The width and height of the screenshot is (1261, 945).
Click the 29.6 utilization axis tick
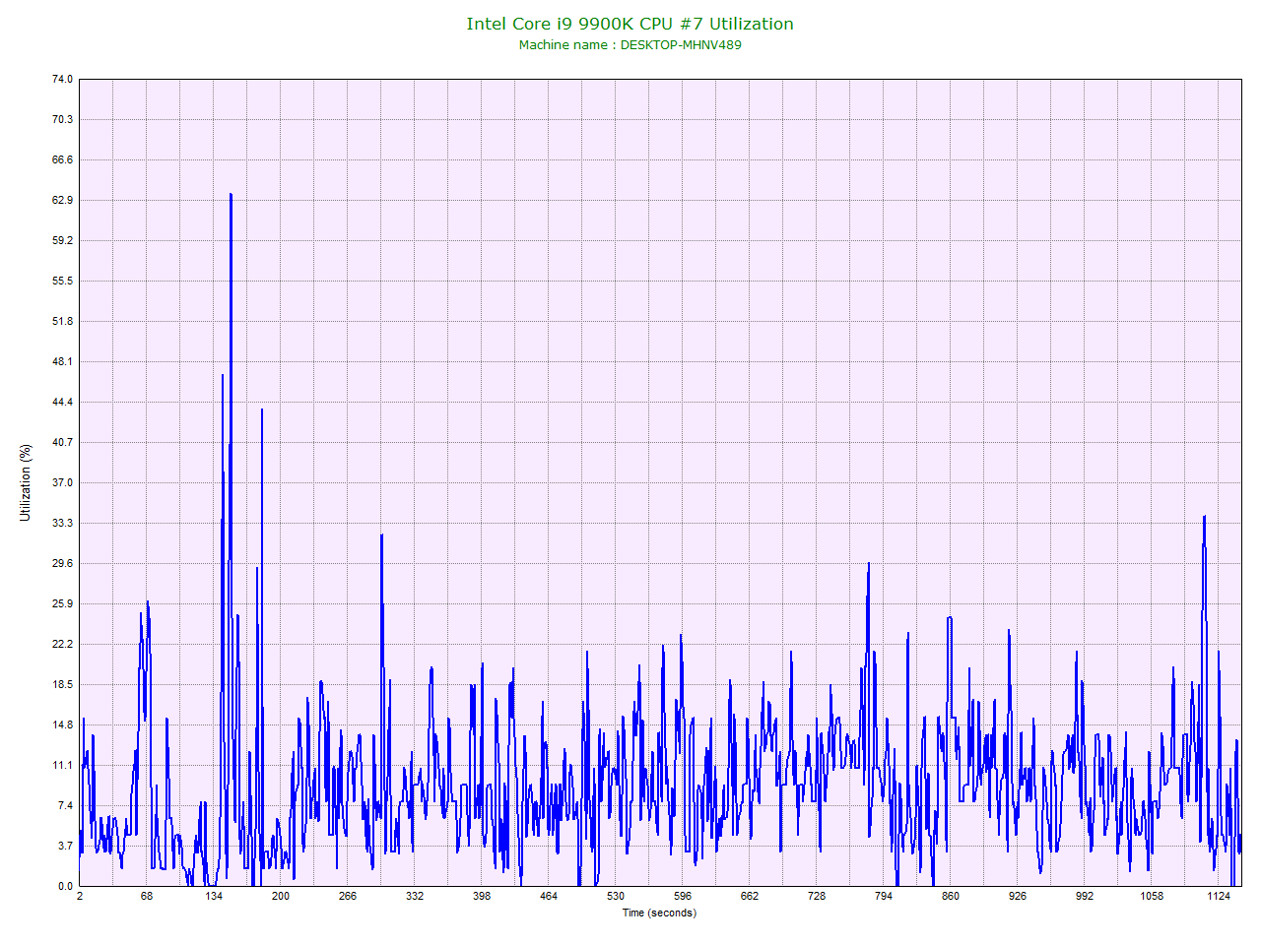pyautogui.click(x=62, y=563)
